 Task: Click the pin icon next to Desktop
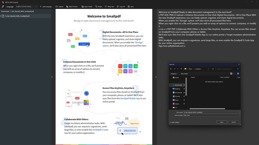[x=184, y=89]
